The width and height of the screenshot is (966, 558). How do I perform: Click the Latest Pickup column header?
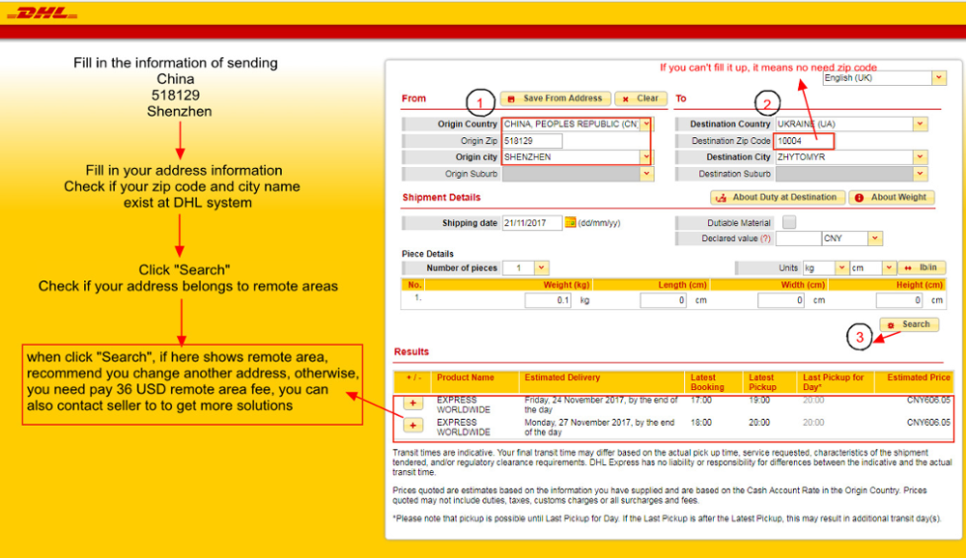pyautogui.click(x=763, y=382)
